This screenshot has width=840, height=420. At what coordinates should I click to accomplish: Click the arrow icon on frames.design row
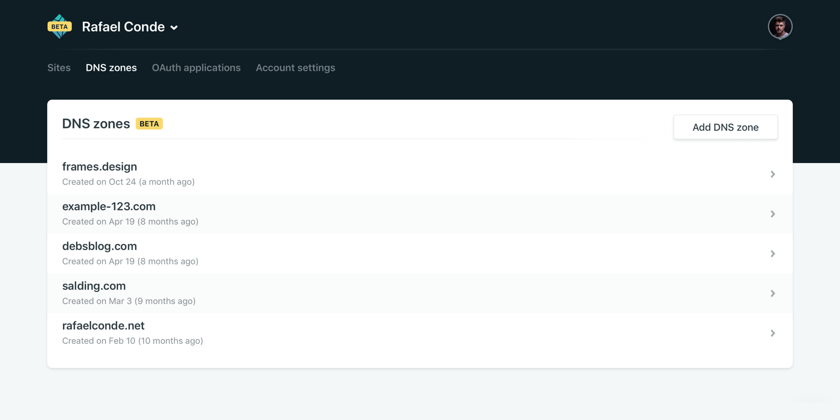pos(772,174)
